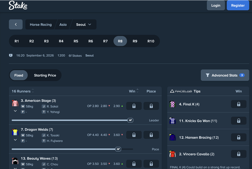
Task: Switch odds to Starting Price
Action: (x=45, y=75)
